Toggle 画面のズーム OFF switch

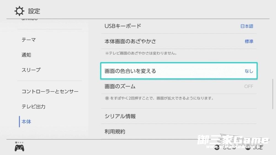tap(248, 86)
